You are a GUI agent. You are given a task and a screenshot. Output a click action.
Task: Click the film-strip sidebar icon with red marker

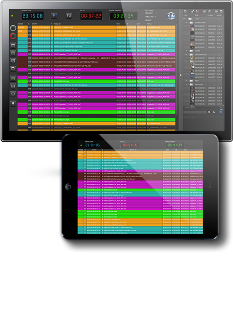13,94
